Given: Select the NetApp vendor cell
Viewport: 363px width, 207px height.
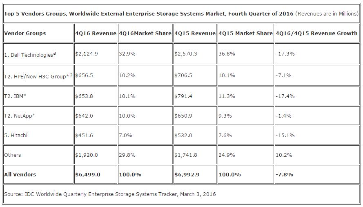Looking at the screenshot, I should [20, 116].
